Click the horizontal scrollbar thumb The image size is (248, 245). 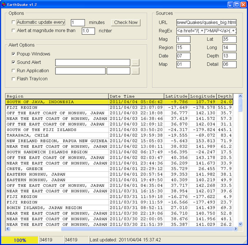point(147,229)
